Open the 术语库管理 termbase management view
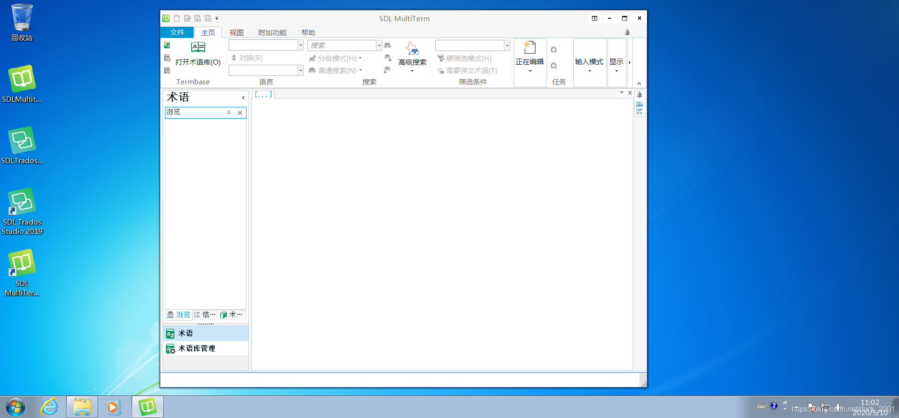This screenshot has width=899, height=418. (205, 348)
